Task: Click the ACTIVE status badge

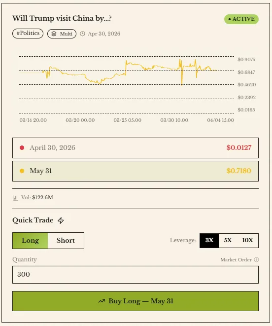Action: pos(241,19)
